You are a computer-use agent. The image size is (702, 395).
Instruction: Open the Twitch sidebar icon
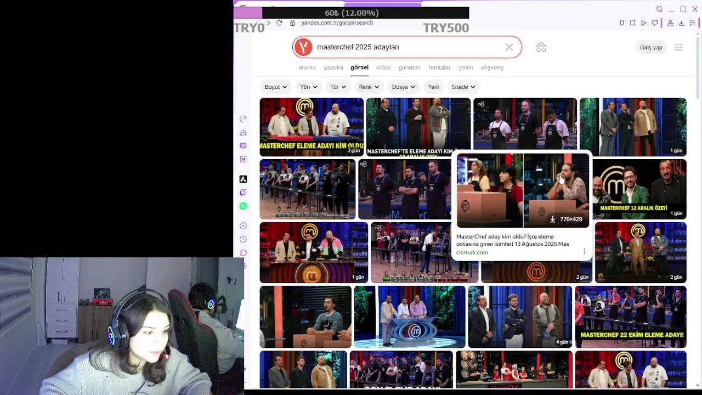tap(243, 193)
